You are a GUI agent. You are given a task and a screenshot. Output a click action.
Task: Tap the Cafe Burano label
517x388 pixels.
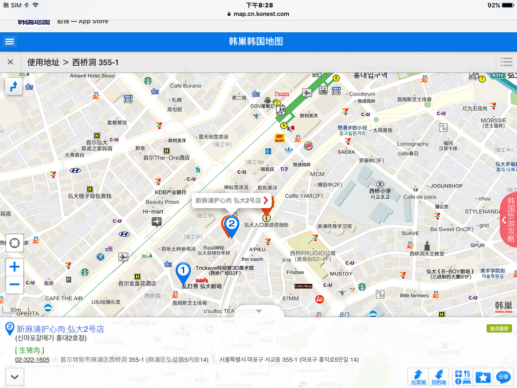click(x=186, y=86)
